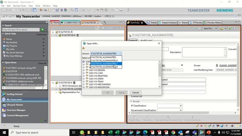Expand the Representation For folder
242x136 pixels.
[56, 92]
